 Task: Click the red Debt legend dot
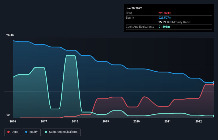[8, 132]
